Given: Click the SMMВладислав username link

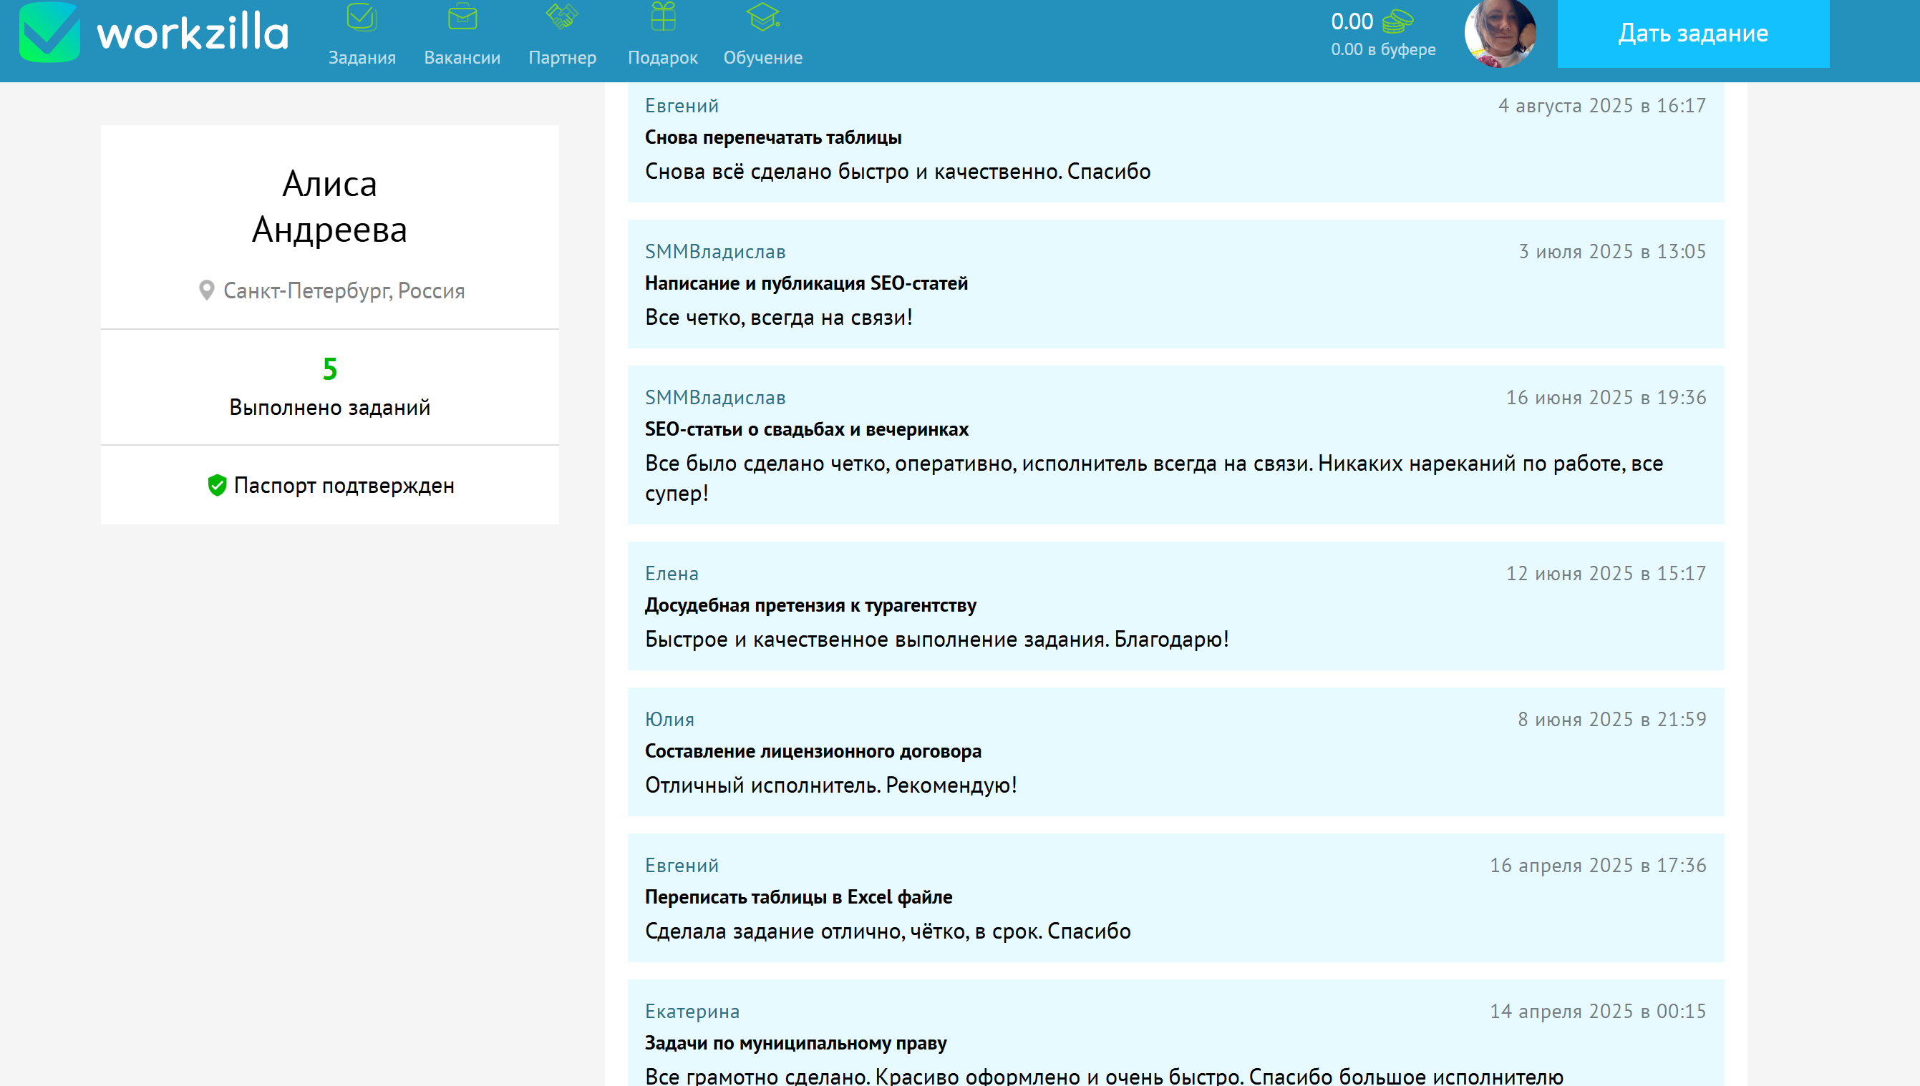Looking at the screenshot, I should pos(715,251).
